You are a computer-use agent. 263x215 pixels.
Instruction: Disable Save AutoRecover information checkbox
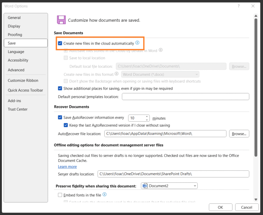pos(60,118)
